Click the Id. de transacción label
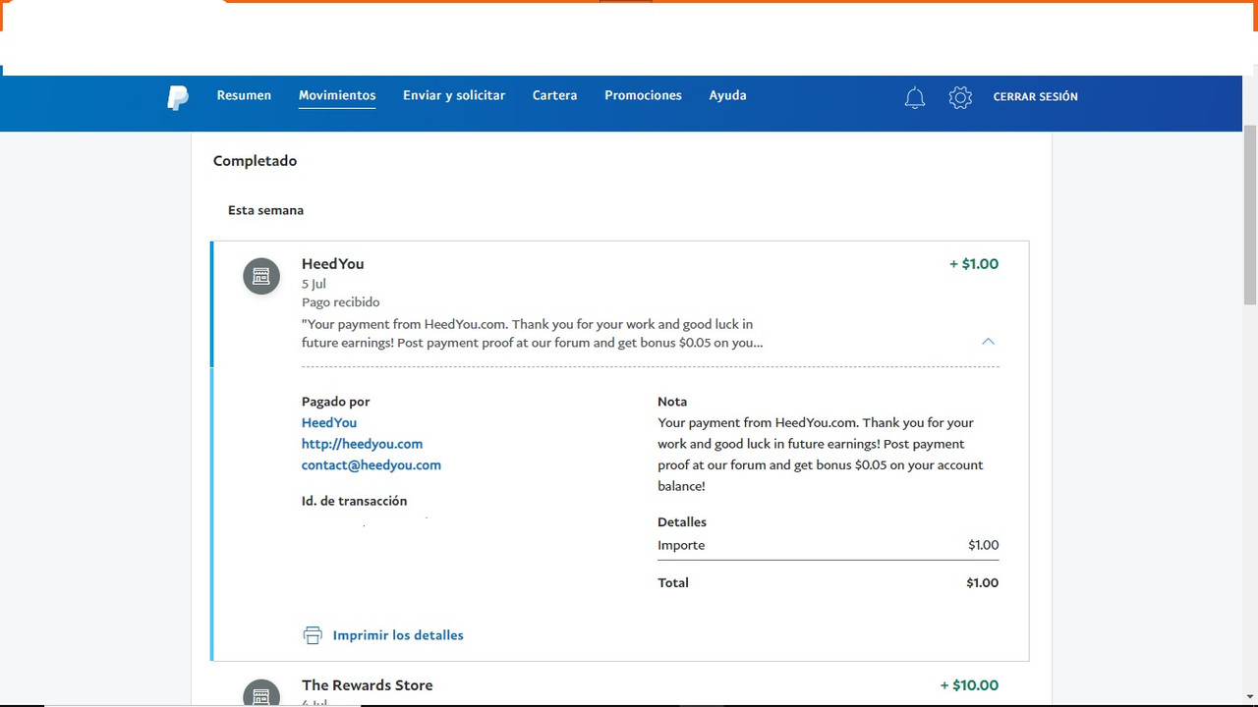1258x707 pixels. [354, 501]
